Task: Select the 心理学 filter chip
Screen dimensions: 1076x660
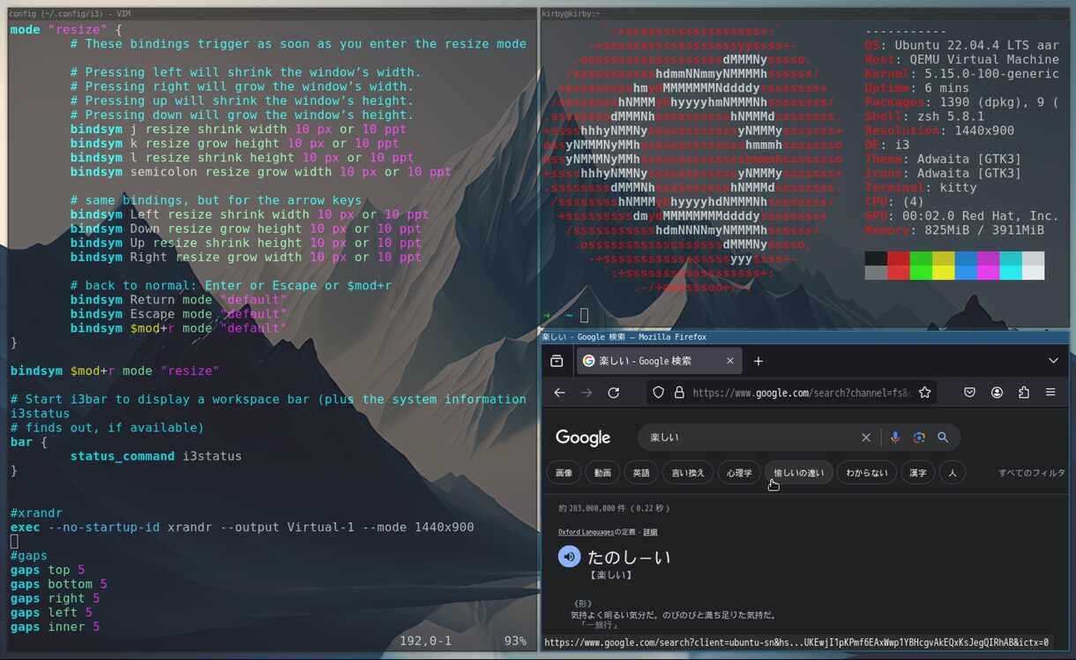Action: 739,473
